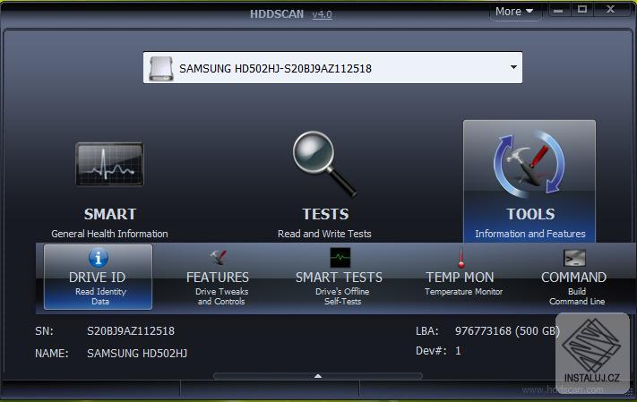Click serial number S20BJ9AZ112518 value
Screen dimensions: 637x402
(x=131, y=331)
